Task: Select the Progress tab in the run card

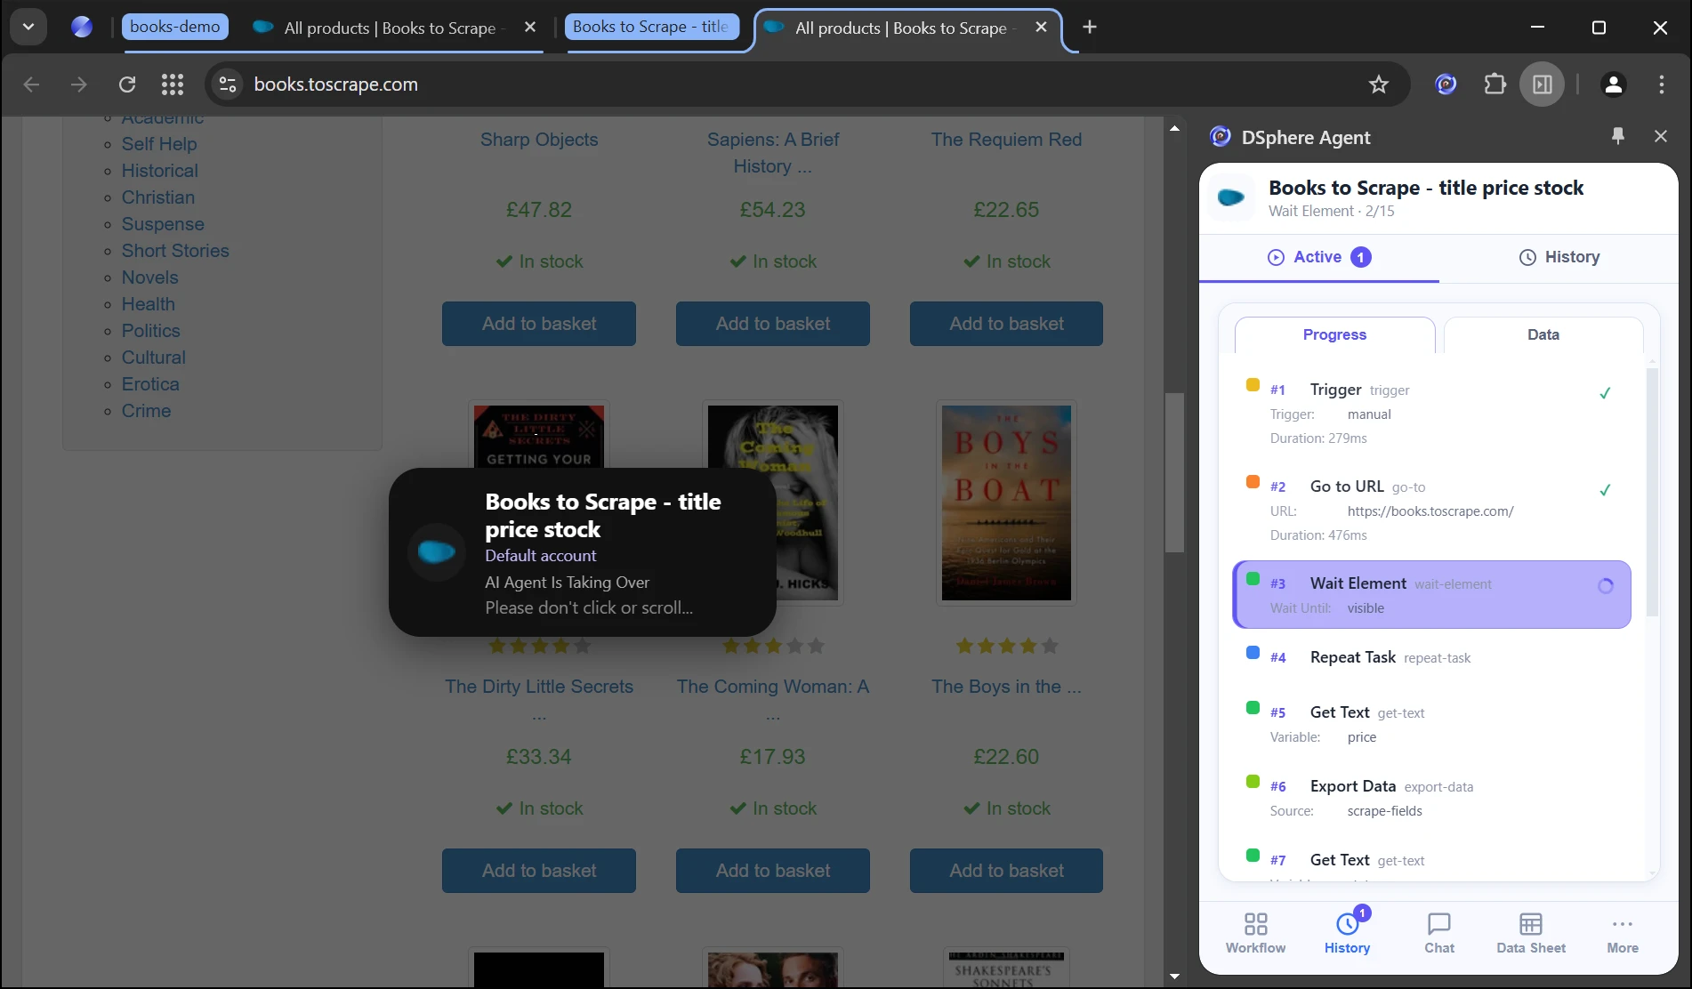Action: [x=1334, y=334]
